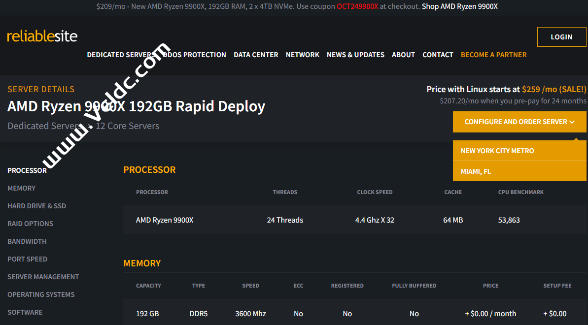The width and height of the screenshot is (588, 325).
Task: Select New York City Metro location
Action: point(497,151)
